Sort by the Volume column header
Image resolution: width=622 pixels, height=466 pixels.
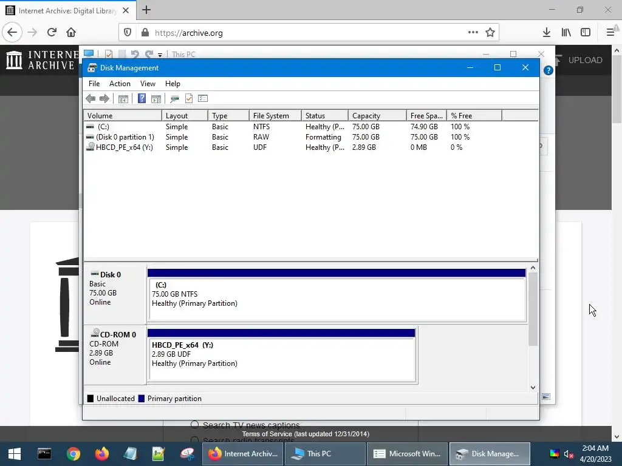pos(123,116)
